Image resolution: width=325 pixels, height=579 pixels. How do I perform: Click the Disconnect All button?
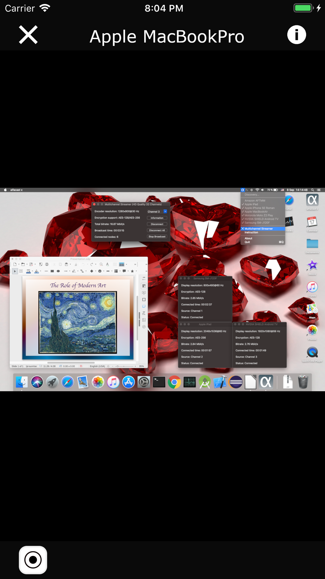click(x=157, y=230)
